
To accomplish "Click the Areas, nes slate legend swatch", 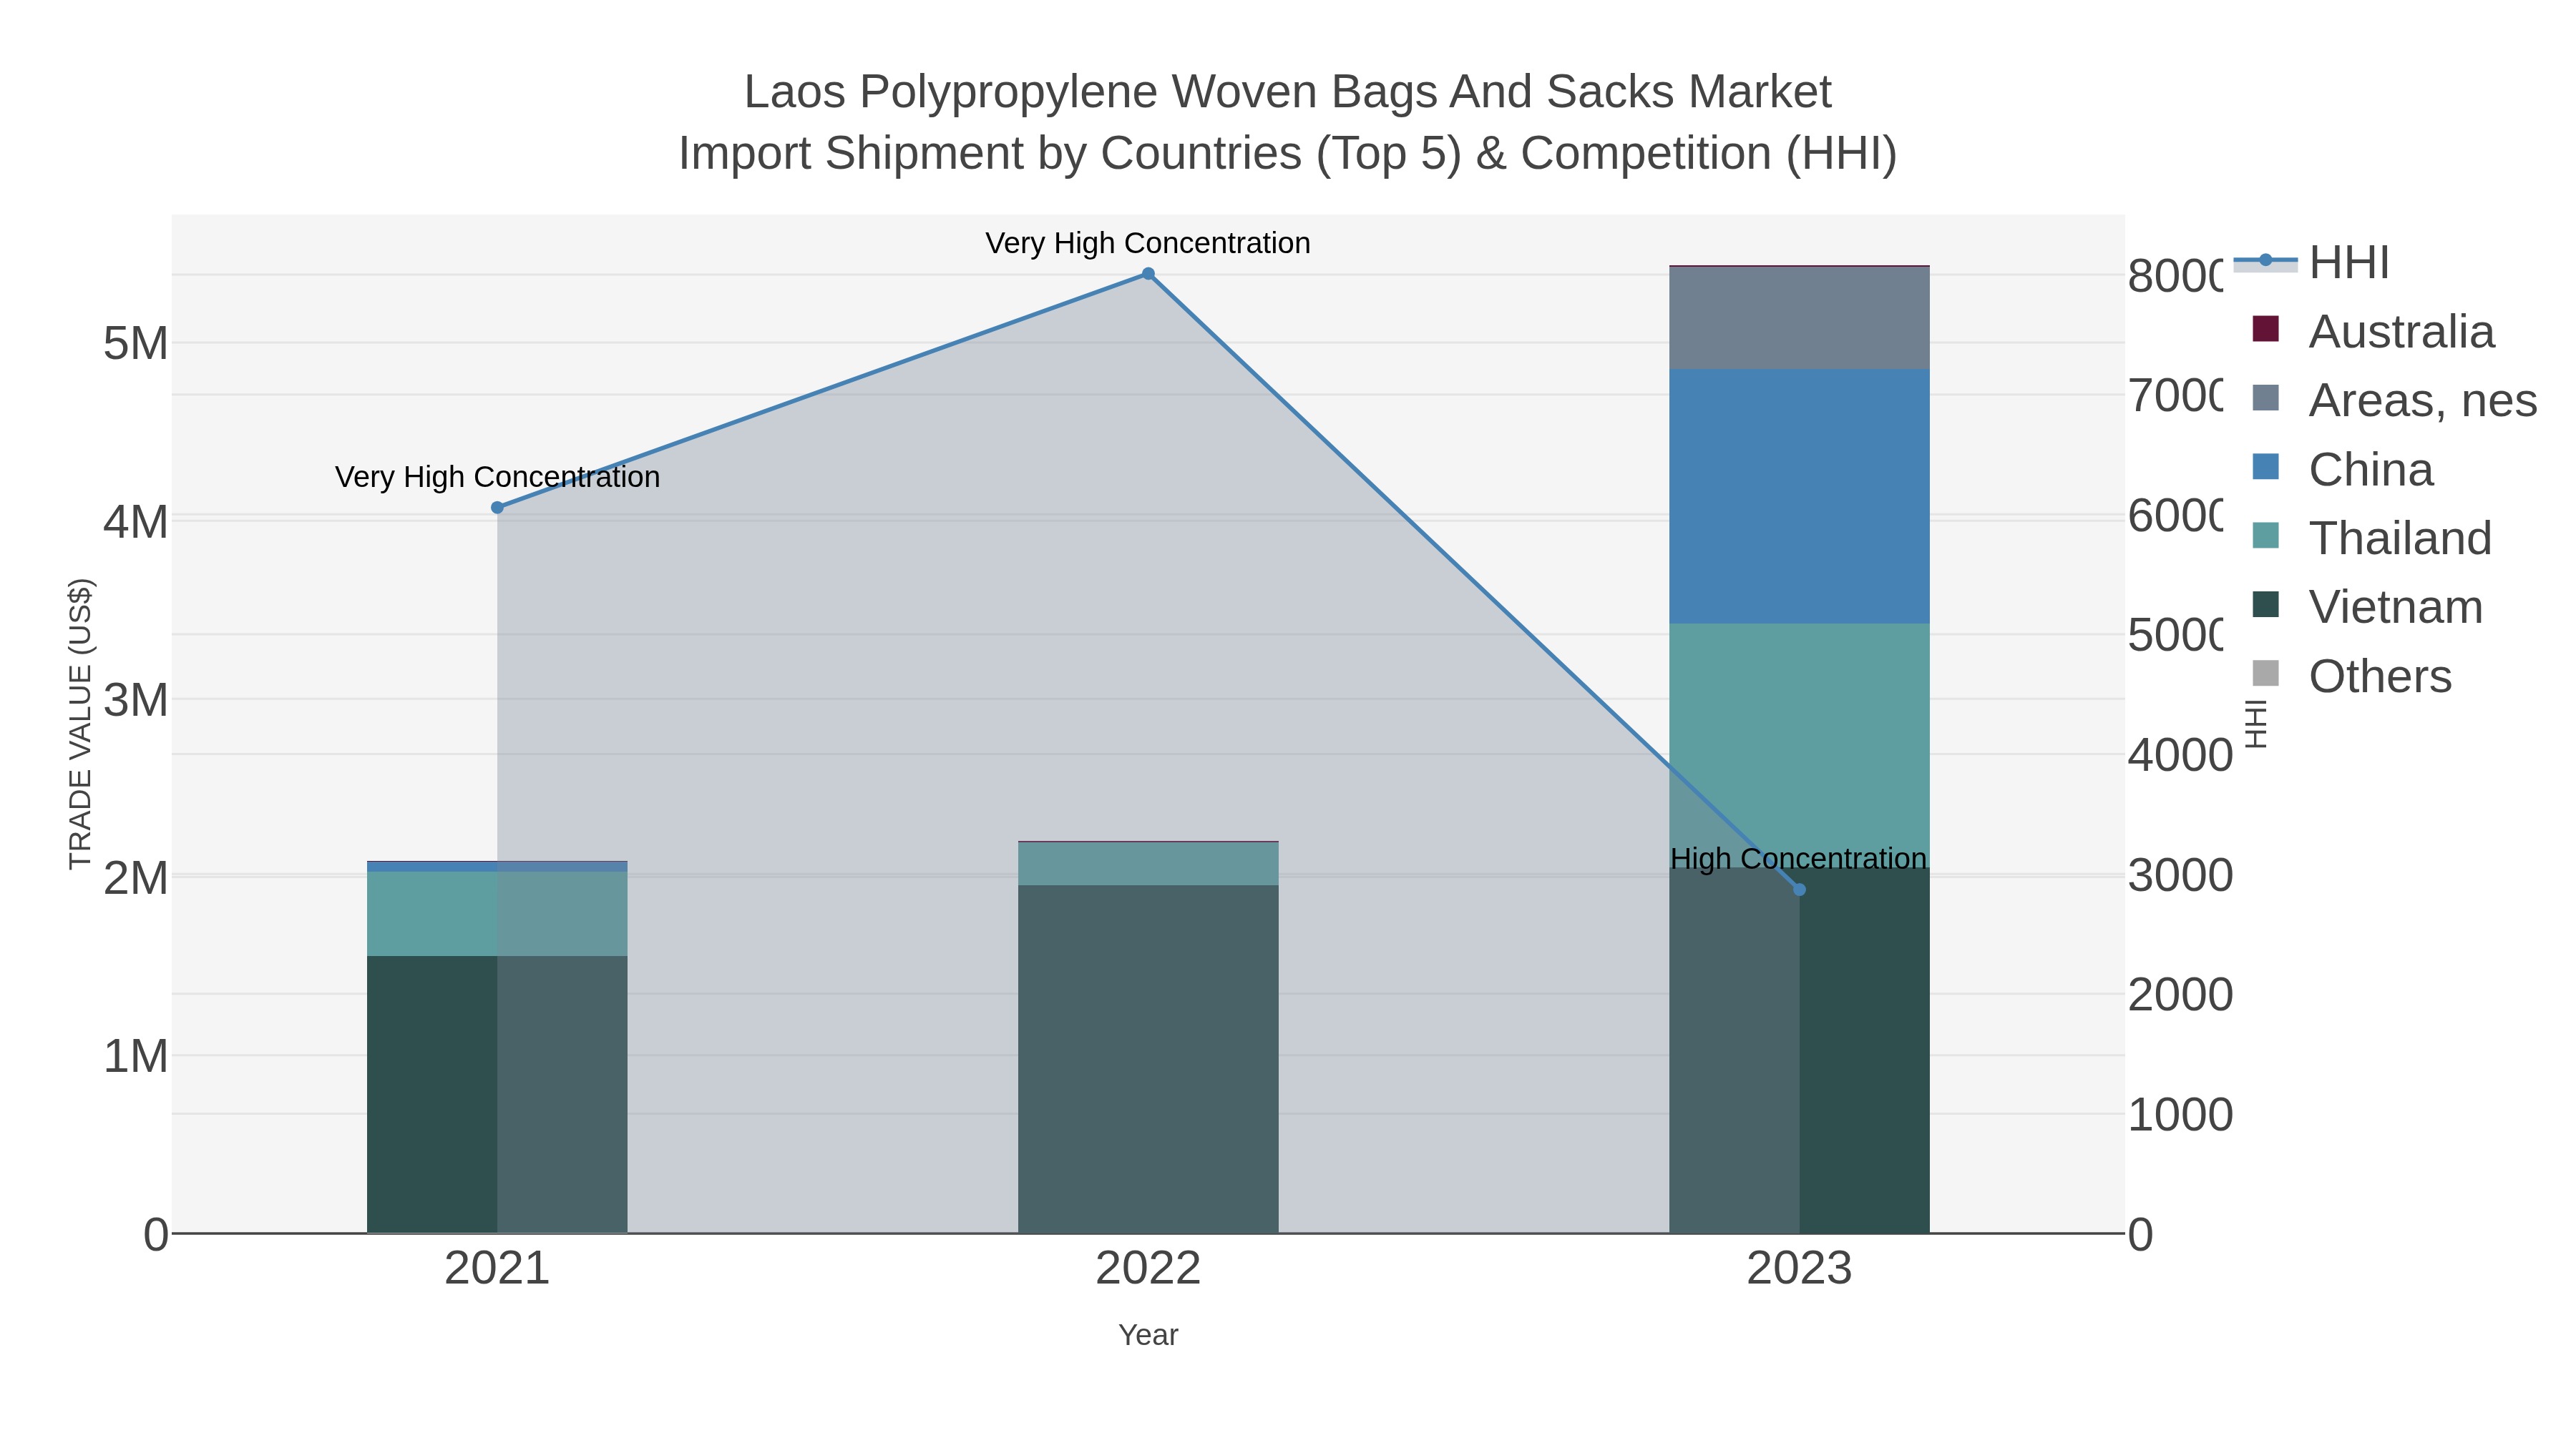I will (x=2266, y=398).
